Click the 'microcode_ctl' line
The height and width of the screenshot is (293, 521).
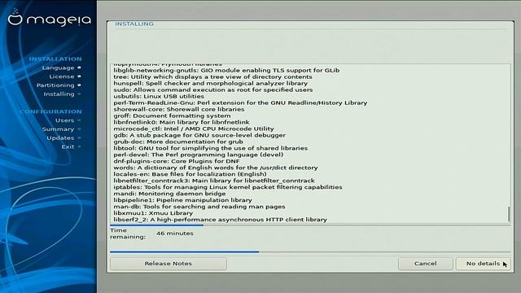(194, 129)
